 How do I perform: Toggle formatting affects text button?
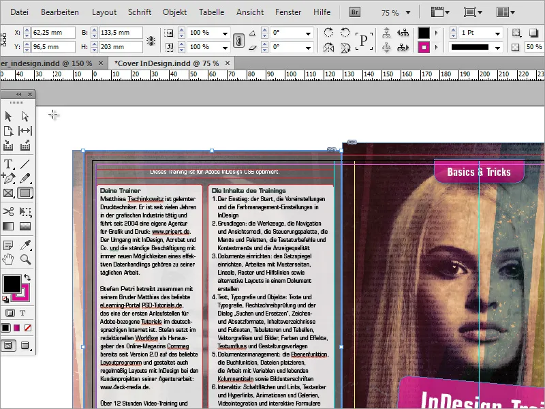pyautogui.click(x=22, y=313)
